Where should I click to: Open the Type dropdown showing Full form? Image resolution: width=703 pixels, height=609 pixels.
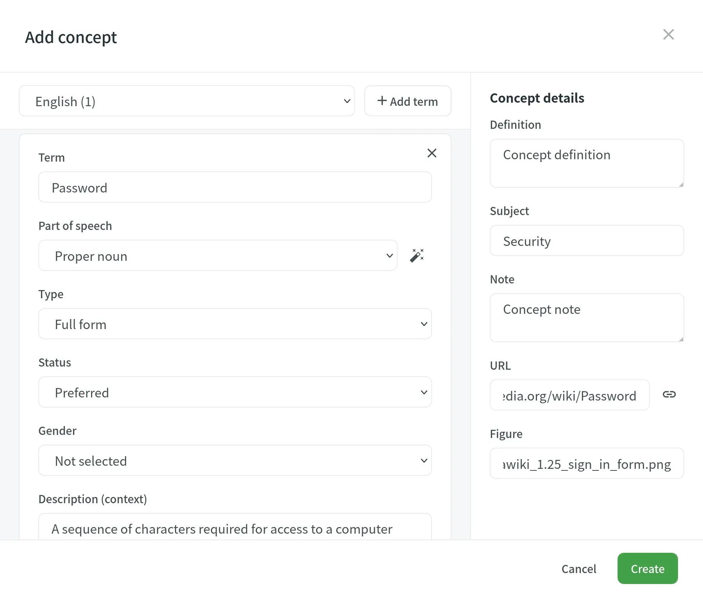pyautogui.click(x=234, y=324)
